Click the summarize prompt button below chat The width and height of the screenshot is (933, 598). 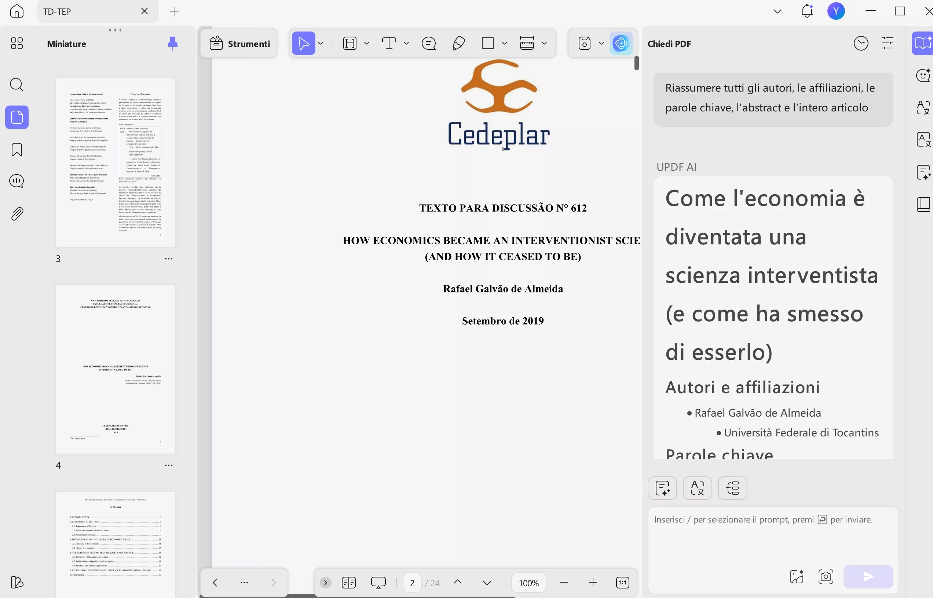point(662,488)
